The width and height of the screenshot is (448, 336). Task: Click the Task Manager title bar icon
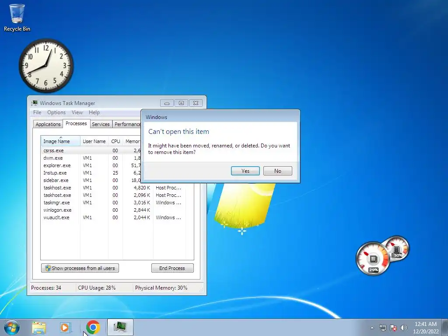click(35, 103)
